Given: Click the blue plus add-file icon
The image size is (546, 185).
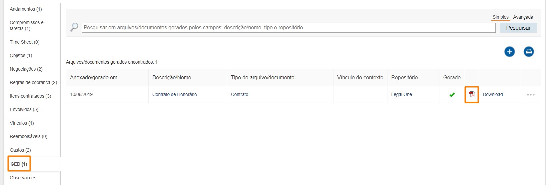Looking at the screenshot, I should coord(509,52).
